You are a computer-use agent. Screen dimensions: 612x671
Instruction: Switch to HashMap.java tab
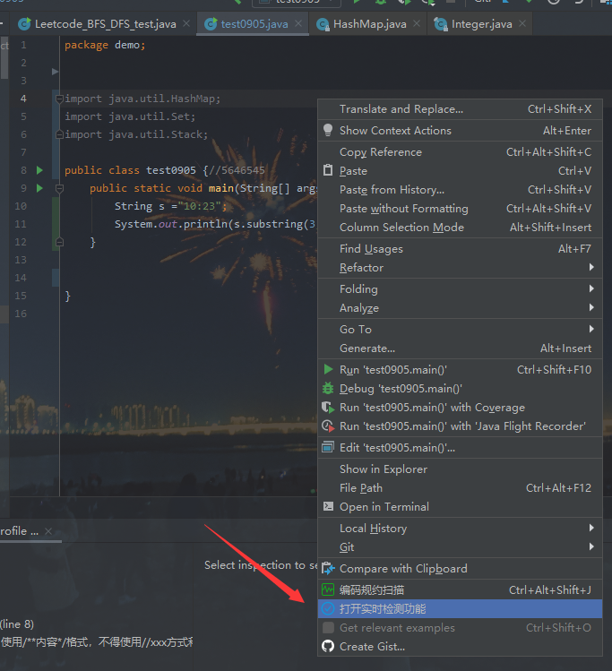coord(370,24)
